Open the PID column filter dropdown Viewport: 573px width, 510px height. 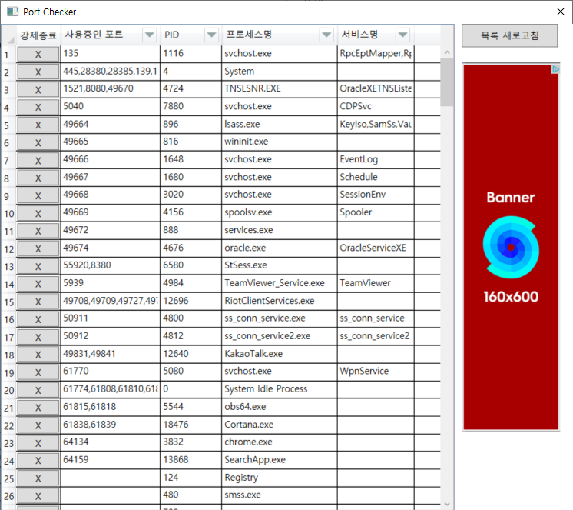[x=211, y=35]
